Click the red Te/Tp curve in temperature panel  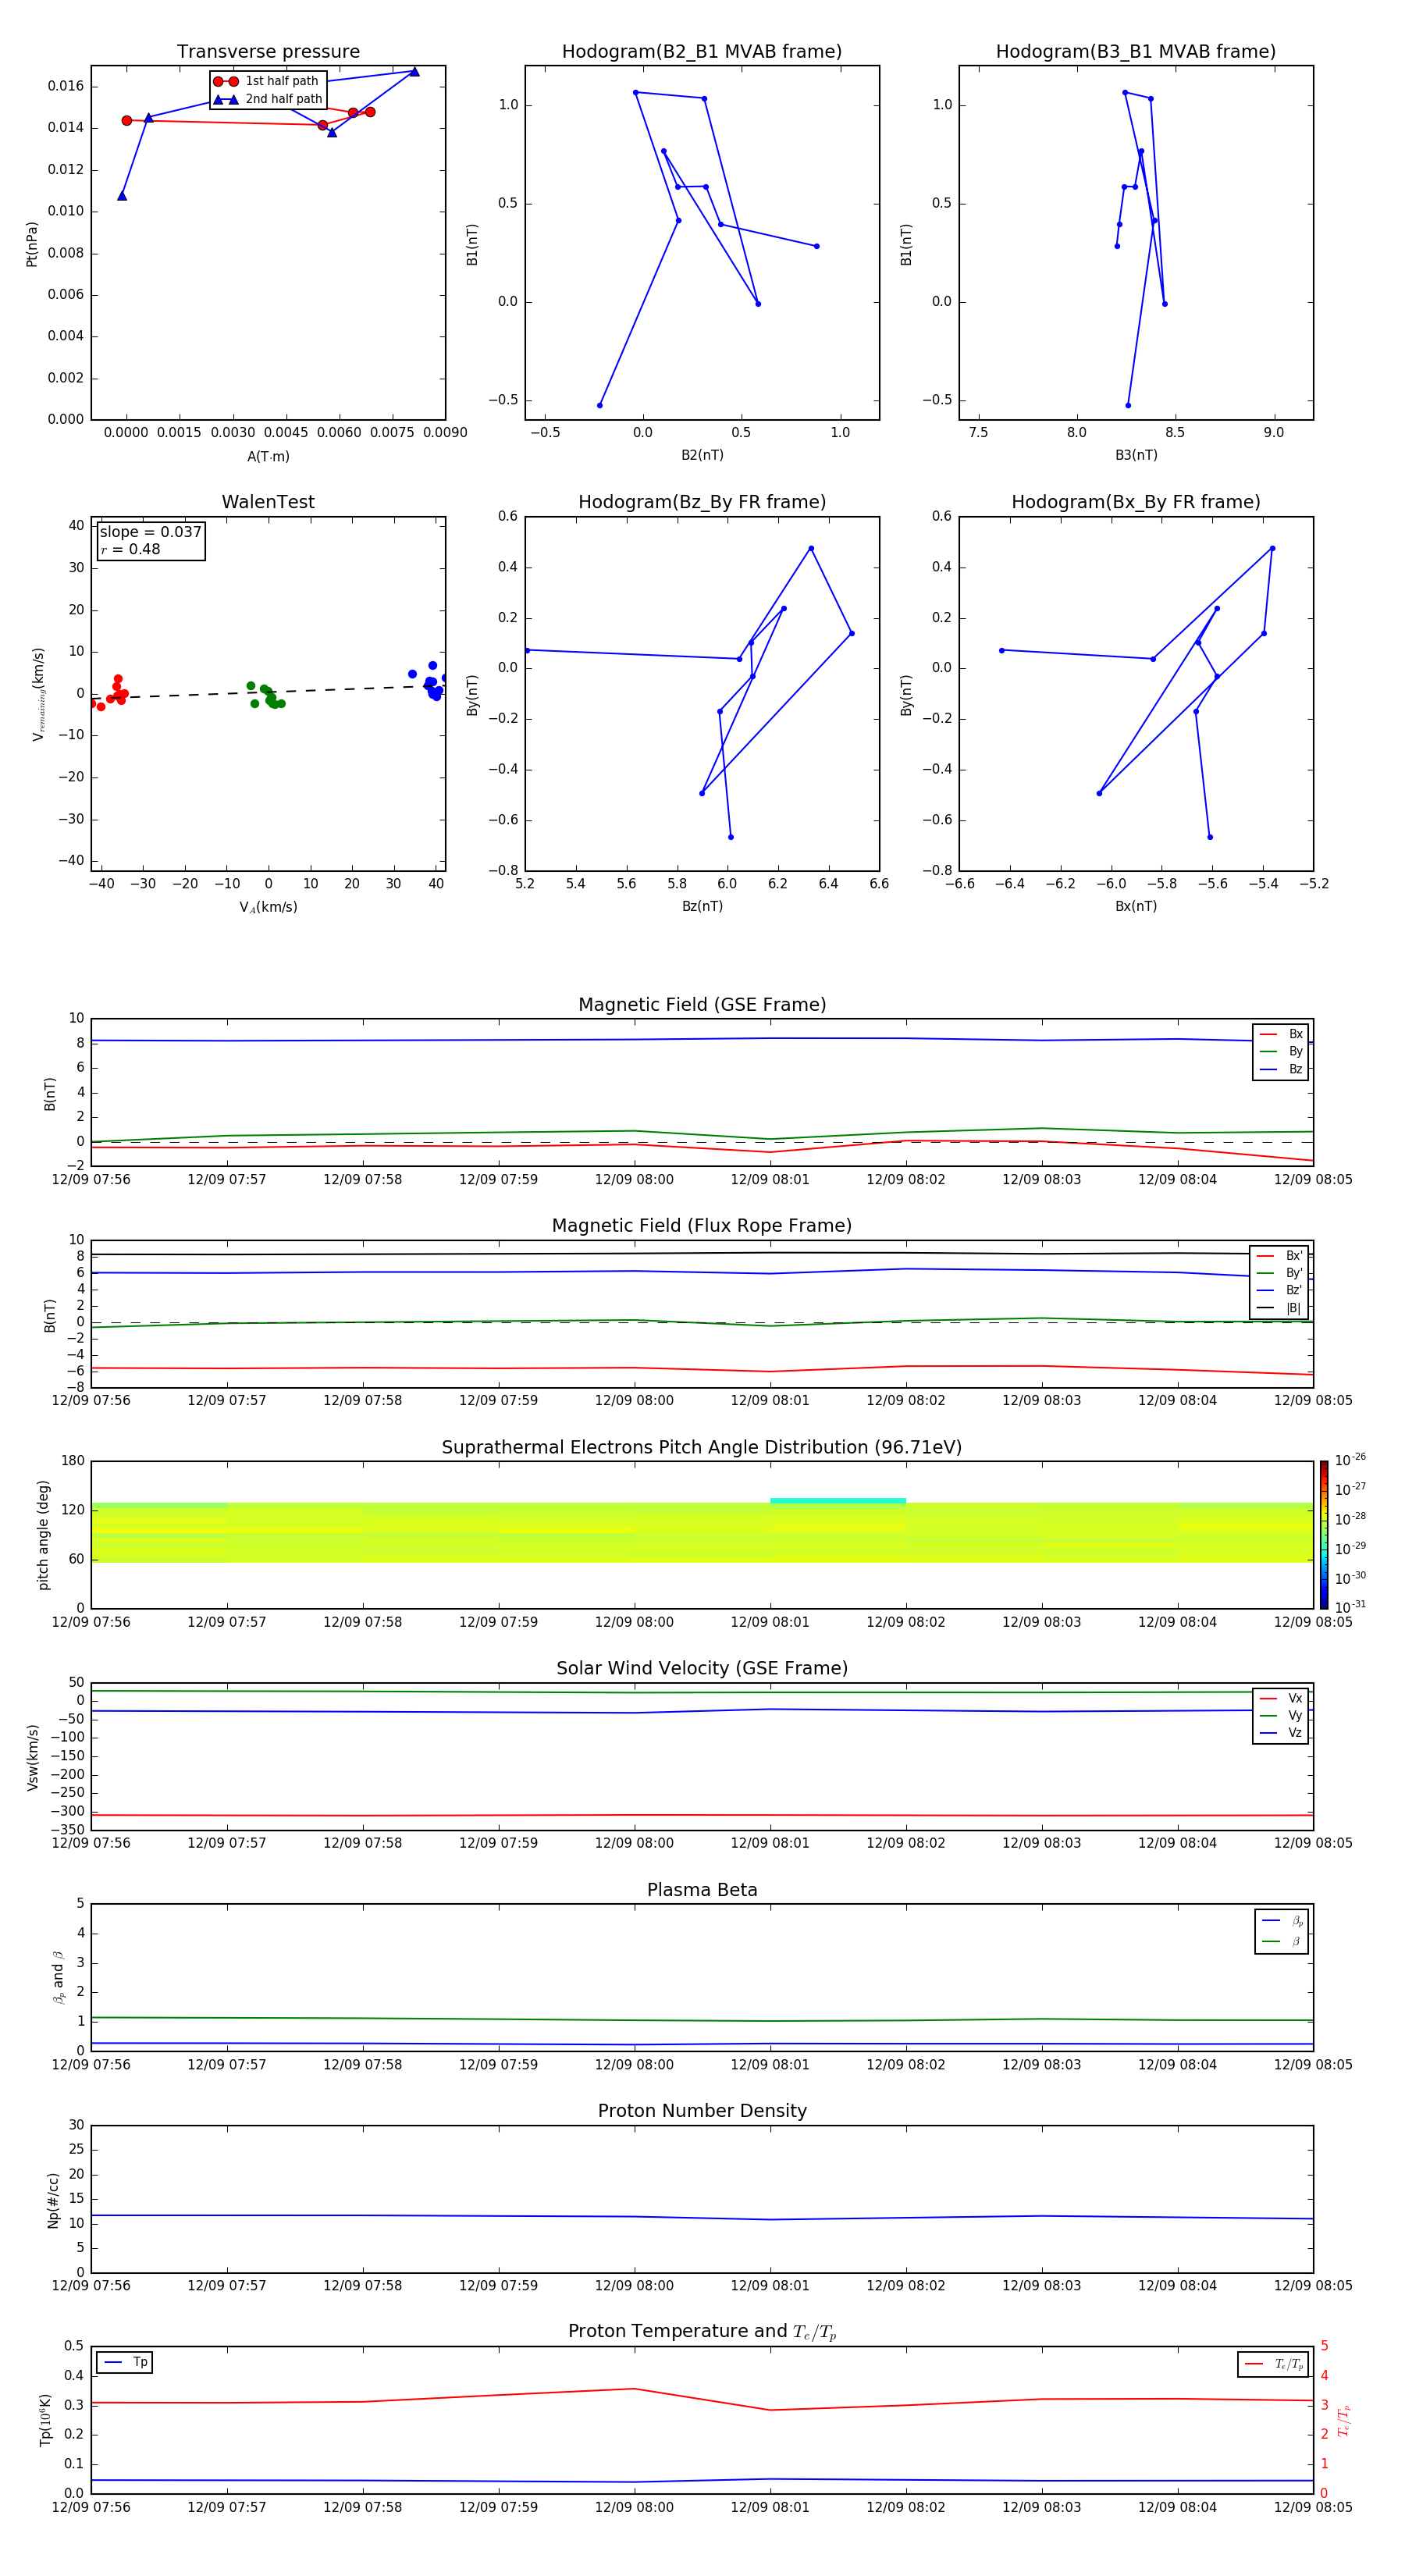(702, 2400)
